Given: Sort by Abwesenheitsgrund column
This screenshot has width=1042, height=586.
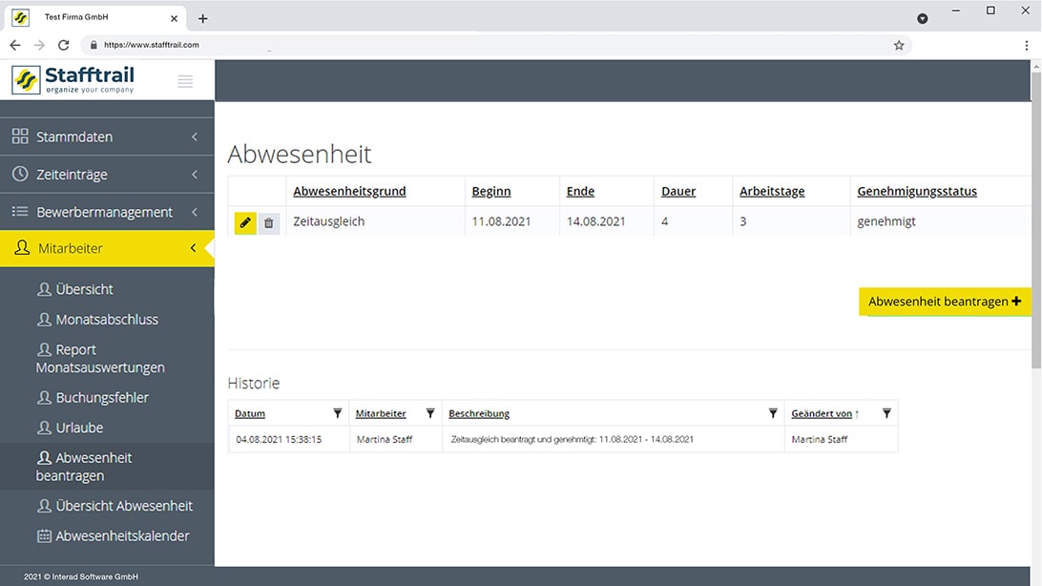Looking at the screenshot, I should coord(349,191).
